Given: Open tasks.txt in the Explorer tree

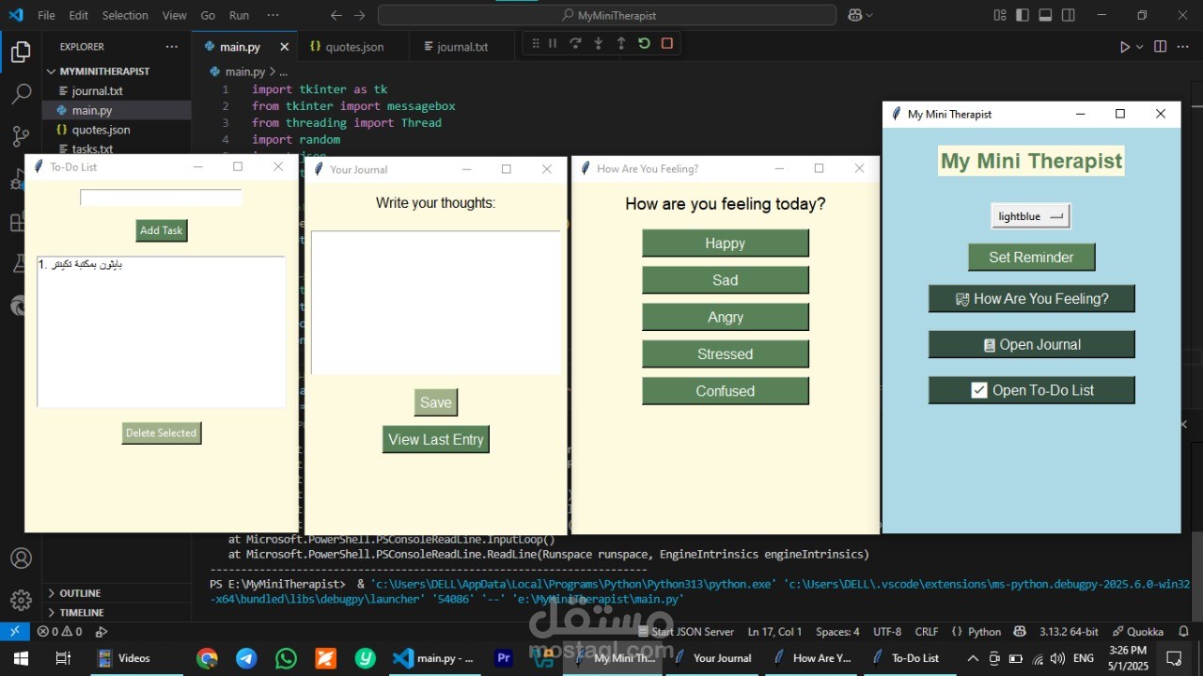Looking at the screenshot, I should [x=92, y=149].
